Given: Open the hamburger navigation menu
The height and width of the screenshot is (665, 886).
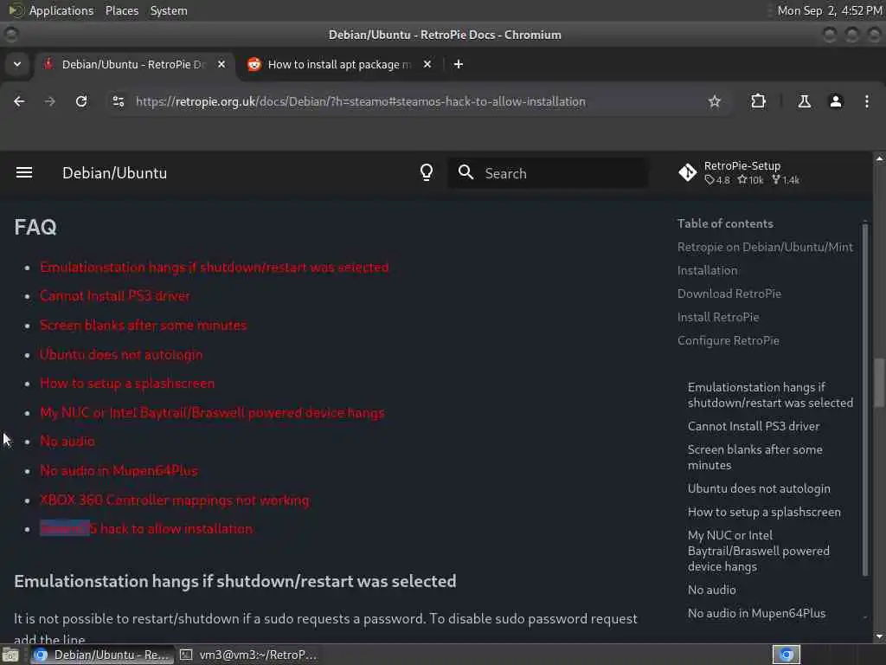Looking at the screenshot, I should pyautogui.click(x=23, y=173).
